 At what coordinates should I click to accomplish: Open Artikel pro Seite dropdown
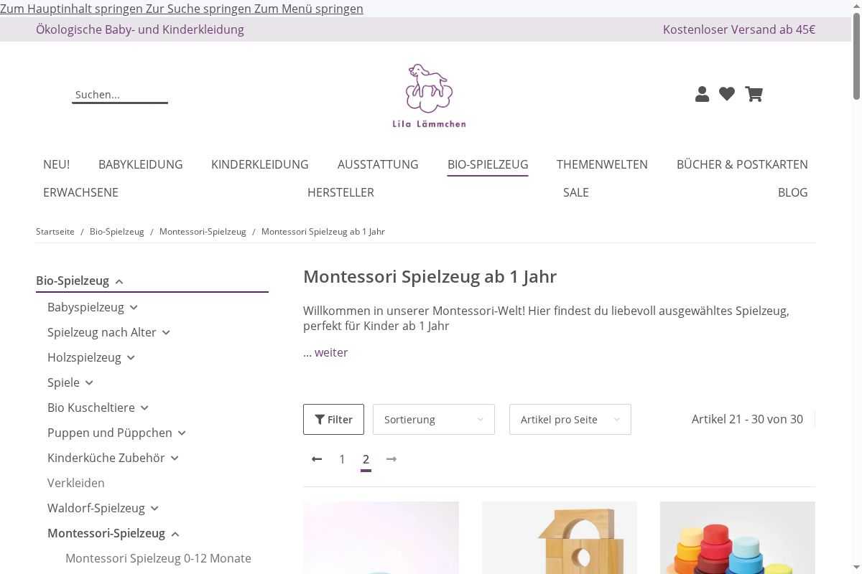570,419
